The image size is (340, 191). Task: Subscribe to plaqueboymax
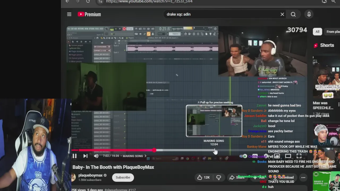point(123,177)
